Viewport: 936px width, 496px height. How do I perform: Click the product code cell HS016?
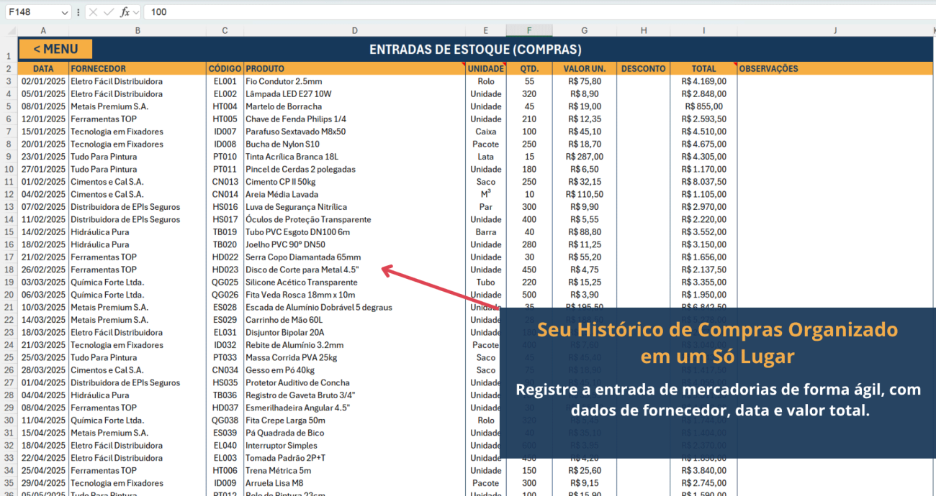click(x=225, y=206)
